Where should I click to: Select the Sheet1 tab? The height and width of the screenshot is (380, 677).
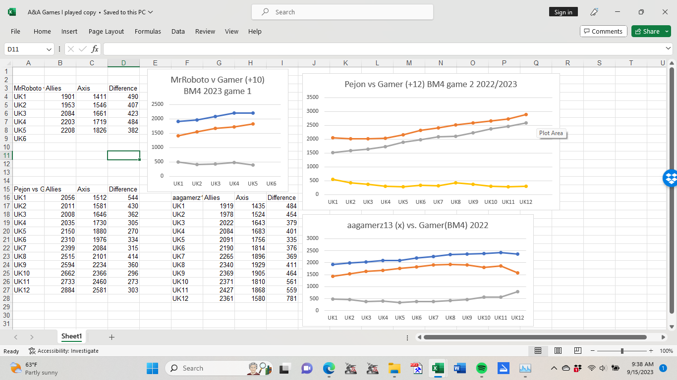click(x=71, y=336)
